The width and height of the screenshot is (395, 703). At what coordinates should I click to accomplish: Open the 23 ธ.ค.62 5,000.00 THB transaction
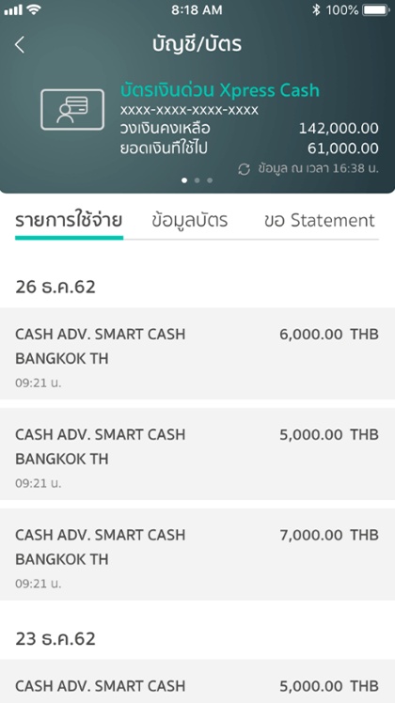pos(197,681)
